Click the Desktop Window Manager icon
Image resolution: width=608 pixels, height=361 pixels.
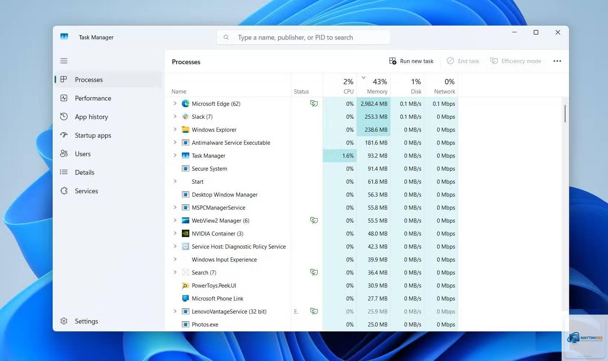tap(185, 194)
